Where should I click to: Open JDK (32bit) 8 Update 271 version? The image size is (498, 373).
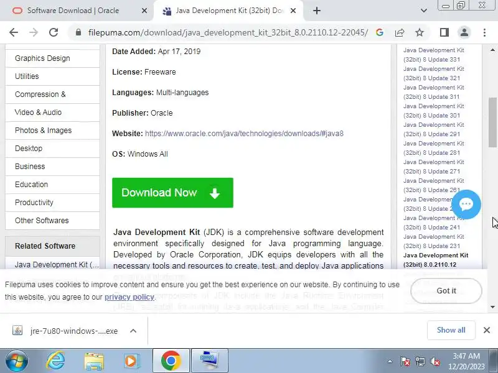point(433,167)
